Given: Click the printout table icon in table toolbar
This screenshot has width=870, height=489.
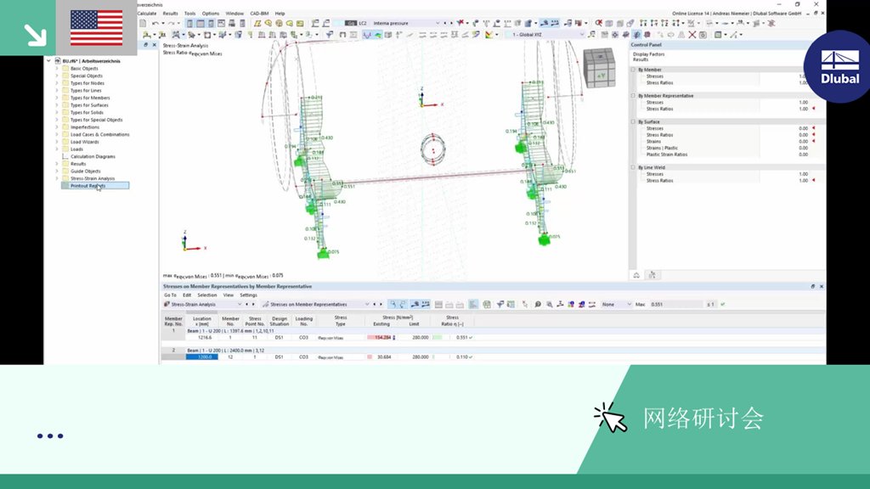Looking at the screenshot, I should pyautogui.click(x=511, y=304).
